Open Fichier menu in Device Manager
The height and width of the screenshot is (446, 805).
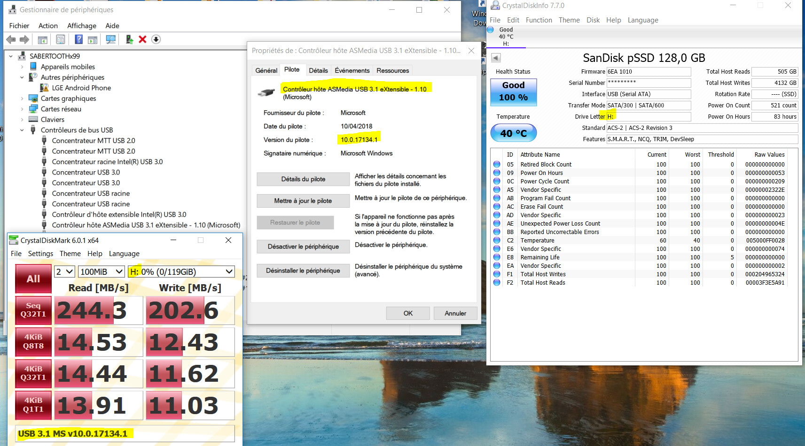click(19, 26)
